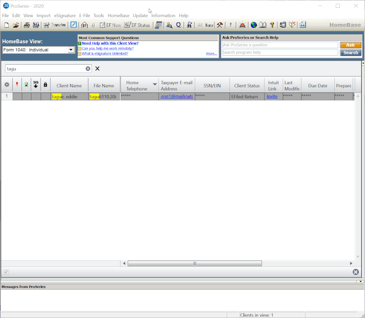Expand the HomeBase View dropdown
This screenshot has width=365, height=318.
[71, 50]
